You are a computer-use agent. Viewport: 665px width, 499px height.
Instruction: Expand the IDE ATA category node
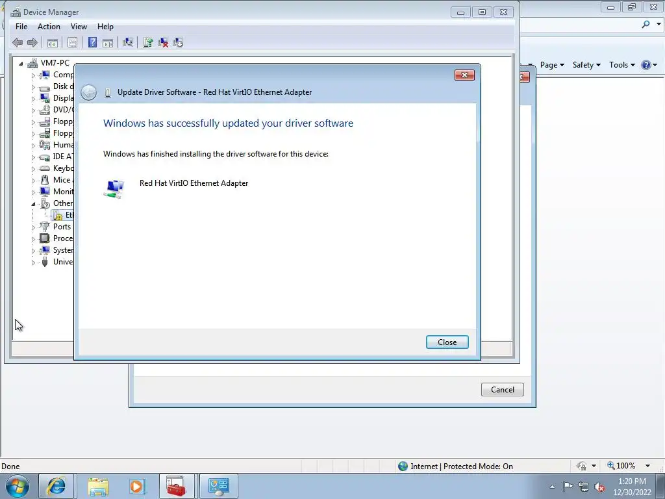click(x=33, y=157)
